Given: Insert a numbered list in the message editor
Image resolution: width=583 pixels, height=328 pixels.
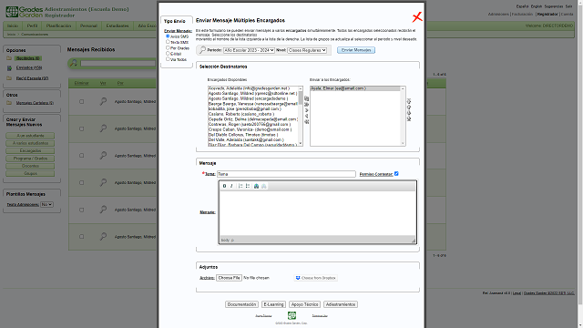Looking at the screenshot, I should click(x=240, y=186).
